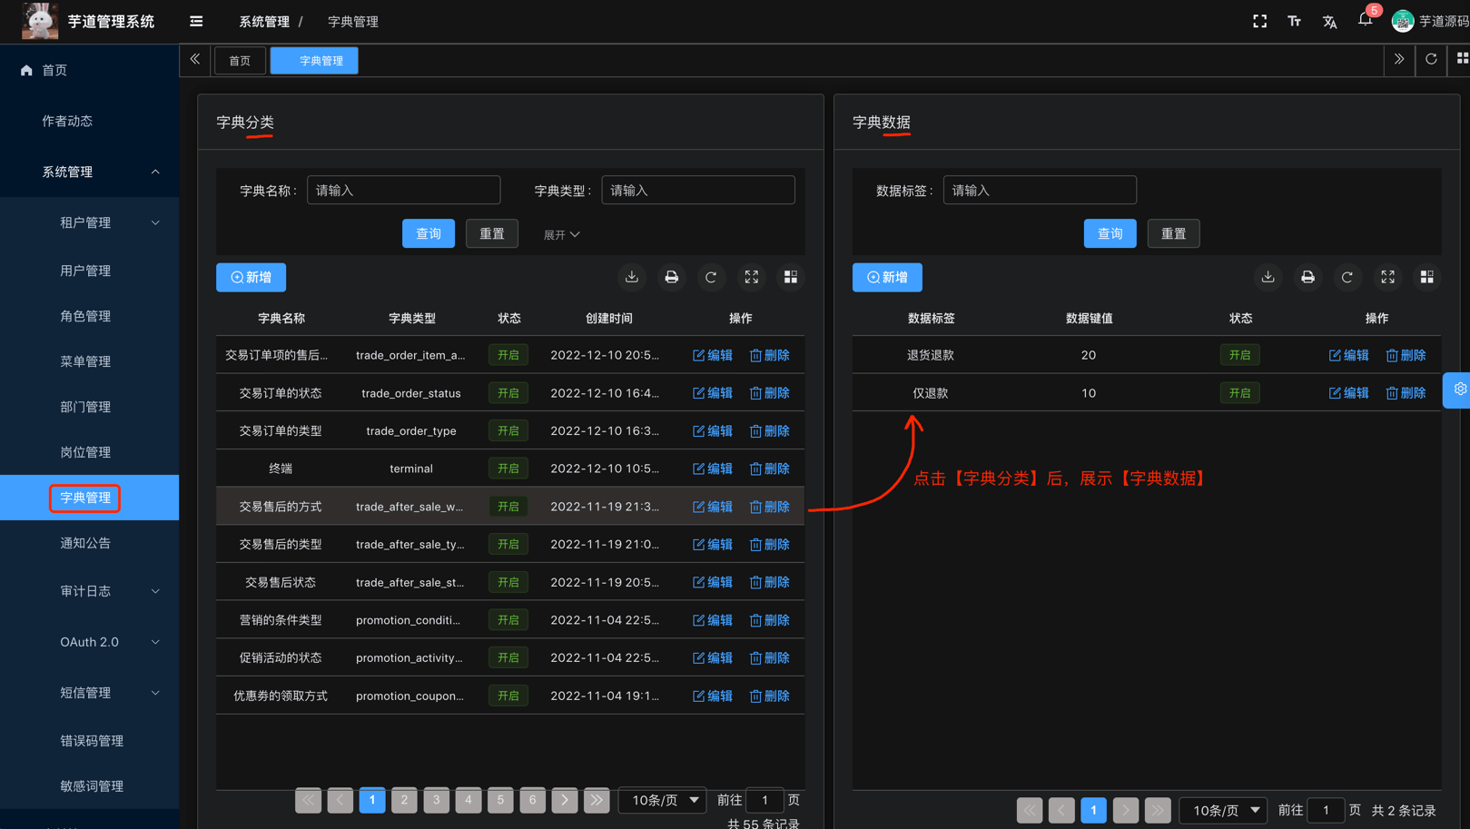This screenshot has height=829, width=1470.
Task: Export dictionary category table via download icon
Action: [x=632, y=277]
